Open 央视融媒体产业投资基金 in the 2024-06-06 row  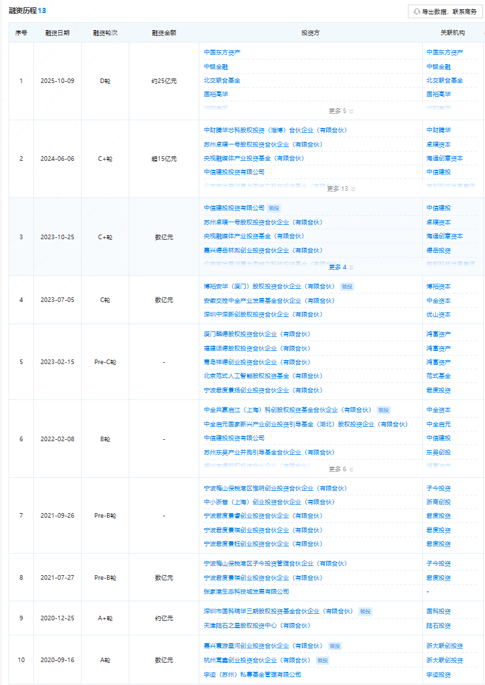click(x=254, y=158)
